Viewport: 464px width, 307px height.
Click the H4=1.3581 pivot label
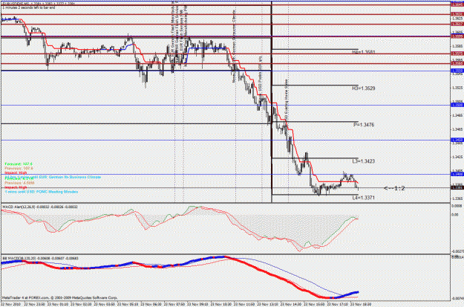coord(363,51)
